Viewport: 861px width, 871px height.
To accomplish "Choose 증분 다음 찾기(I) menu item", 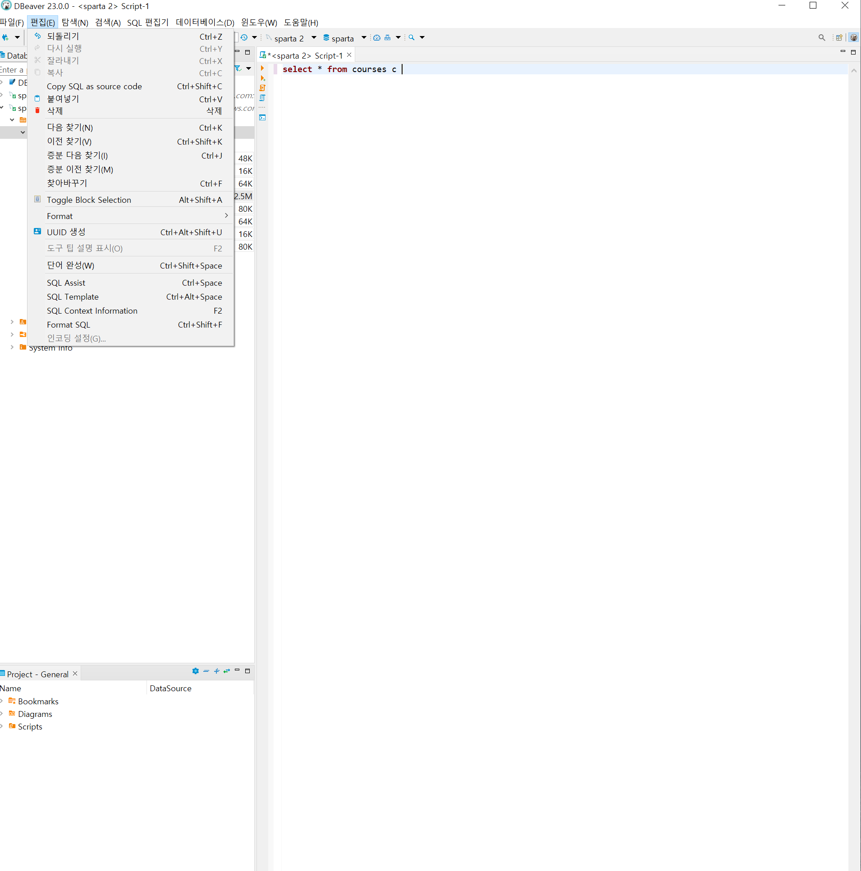I will 131,155.
